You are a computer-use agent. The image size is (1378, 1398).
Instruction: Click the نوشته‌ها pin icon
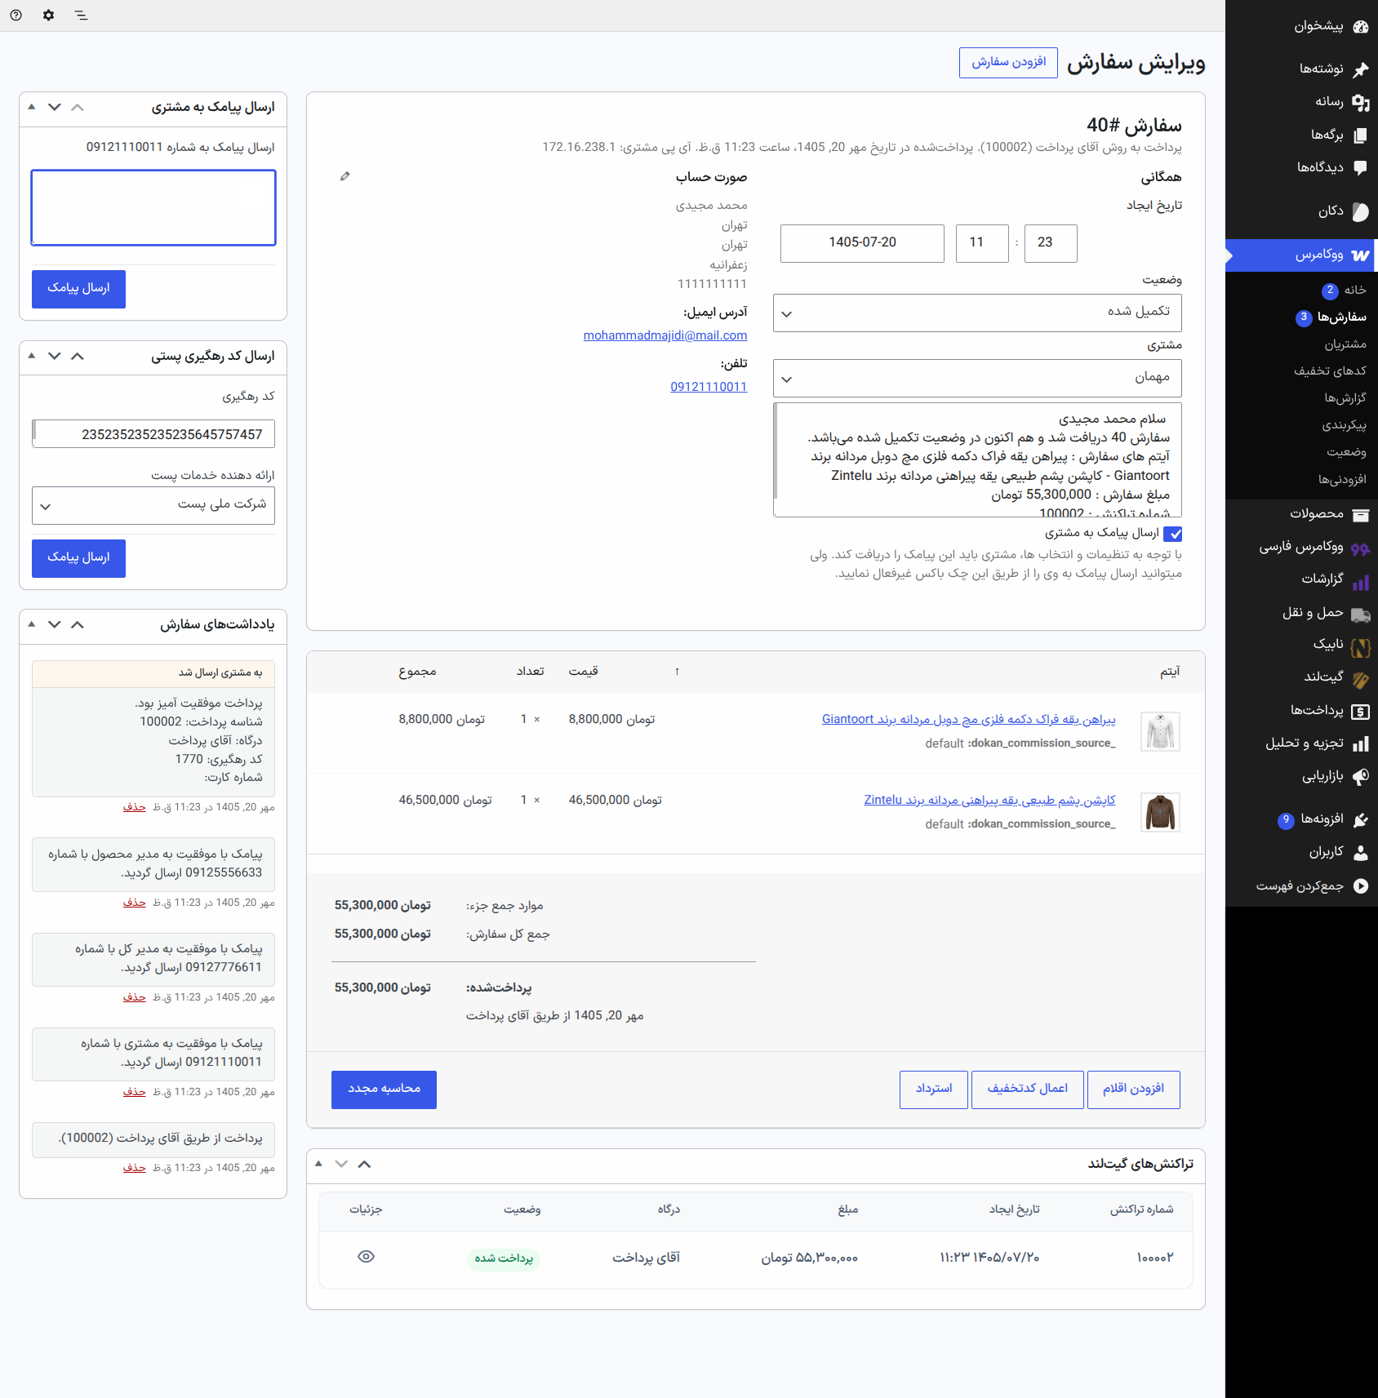pyautogui.click(x=1360, y=69)
